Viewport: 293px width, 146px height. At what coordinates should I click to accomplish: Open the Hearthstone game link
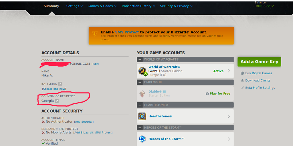[160, 116]
